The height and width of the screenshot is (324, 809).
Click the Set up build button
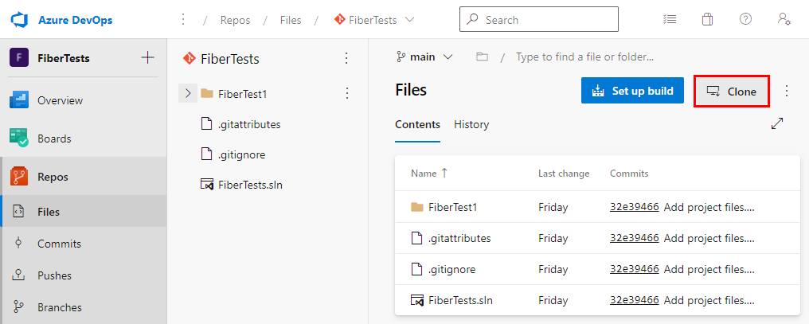coord(633,91)
